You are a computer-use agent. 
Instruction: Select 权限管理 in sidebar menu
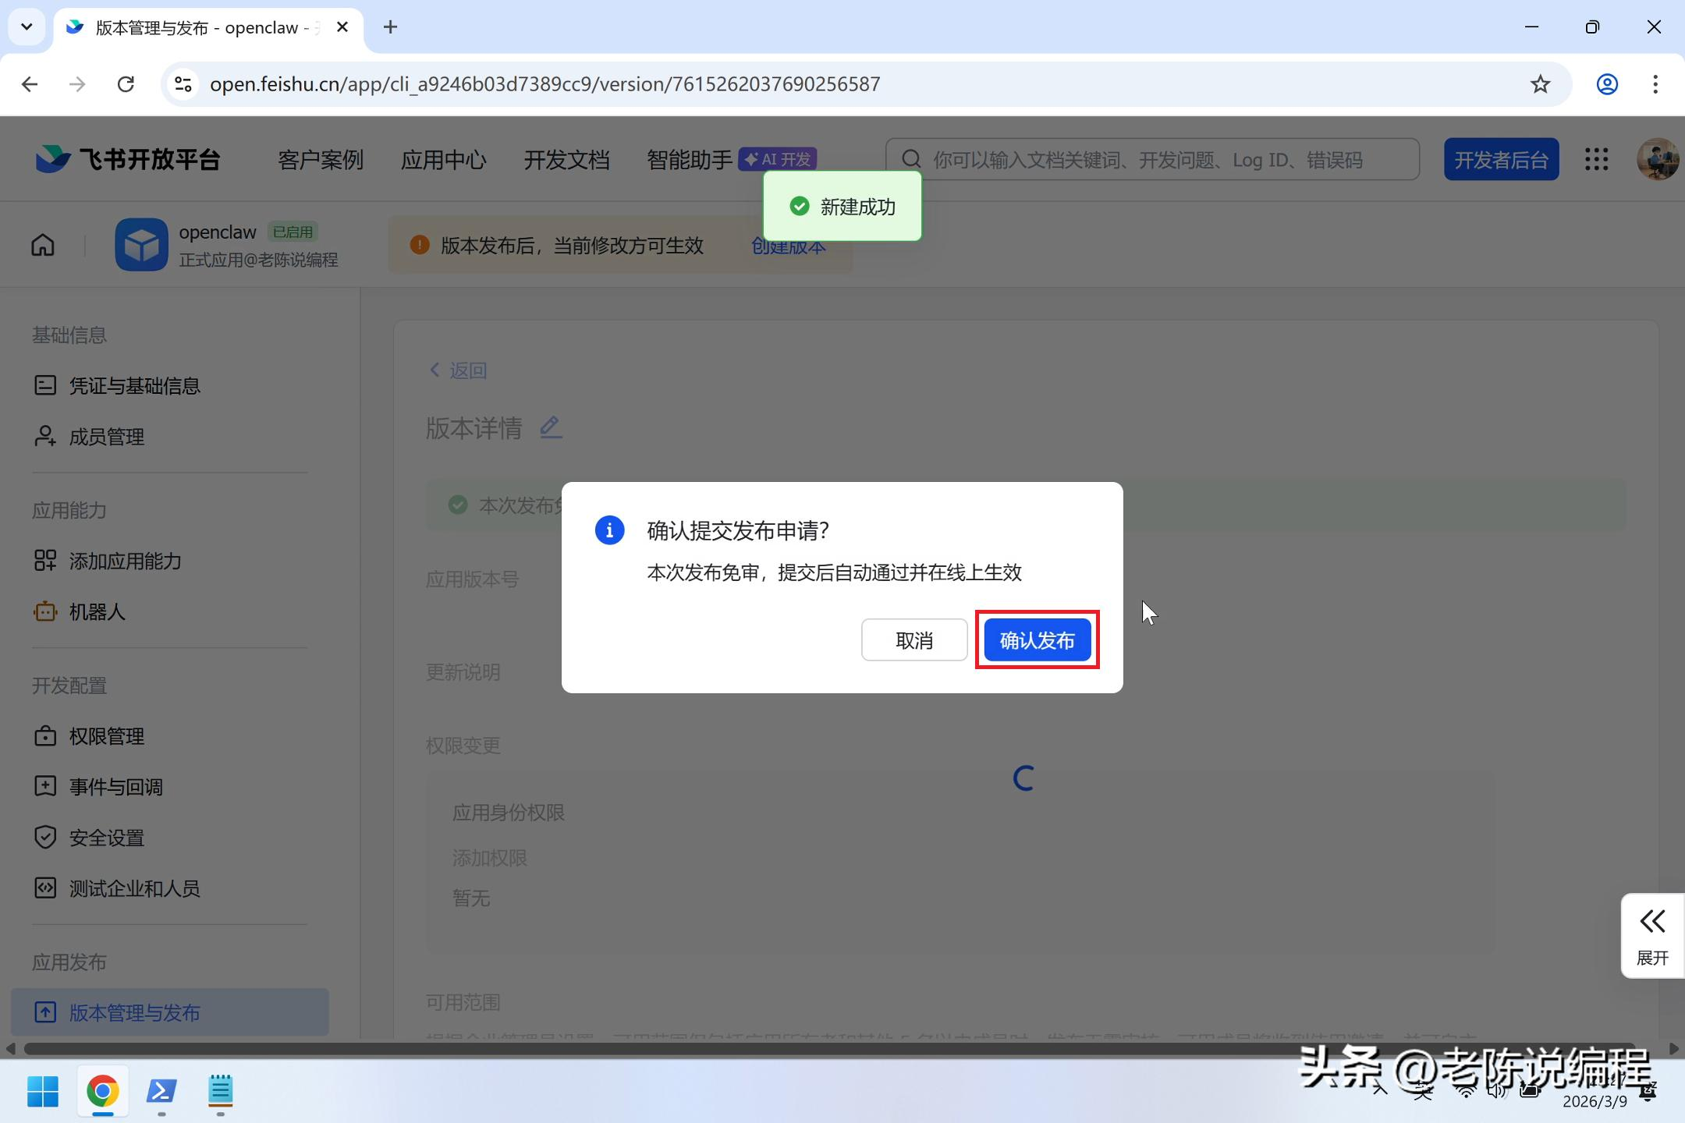[x=106, y=736]
